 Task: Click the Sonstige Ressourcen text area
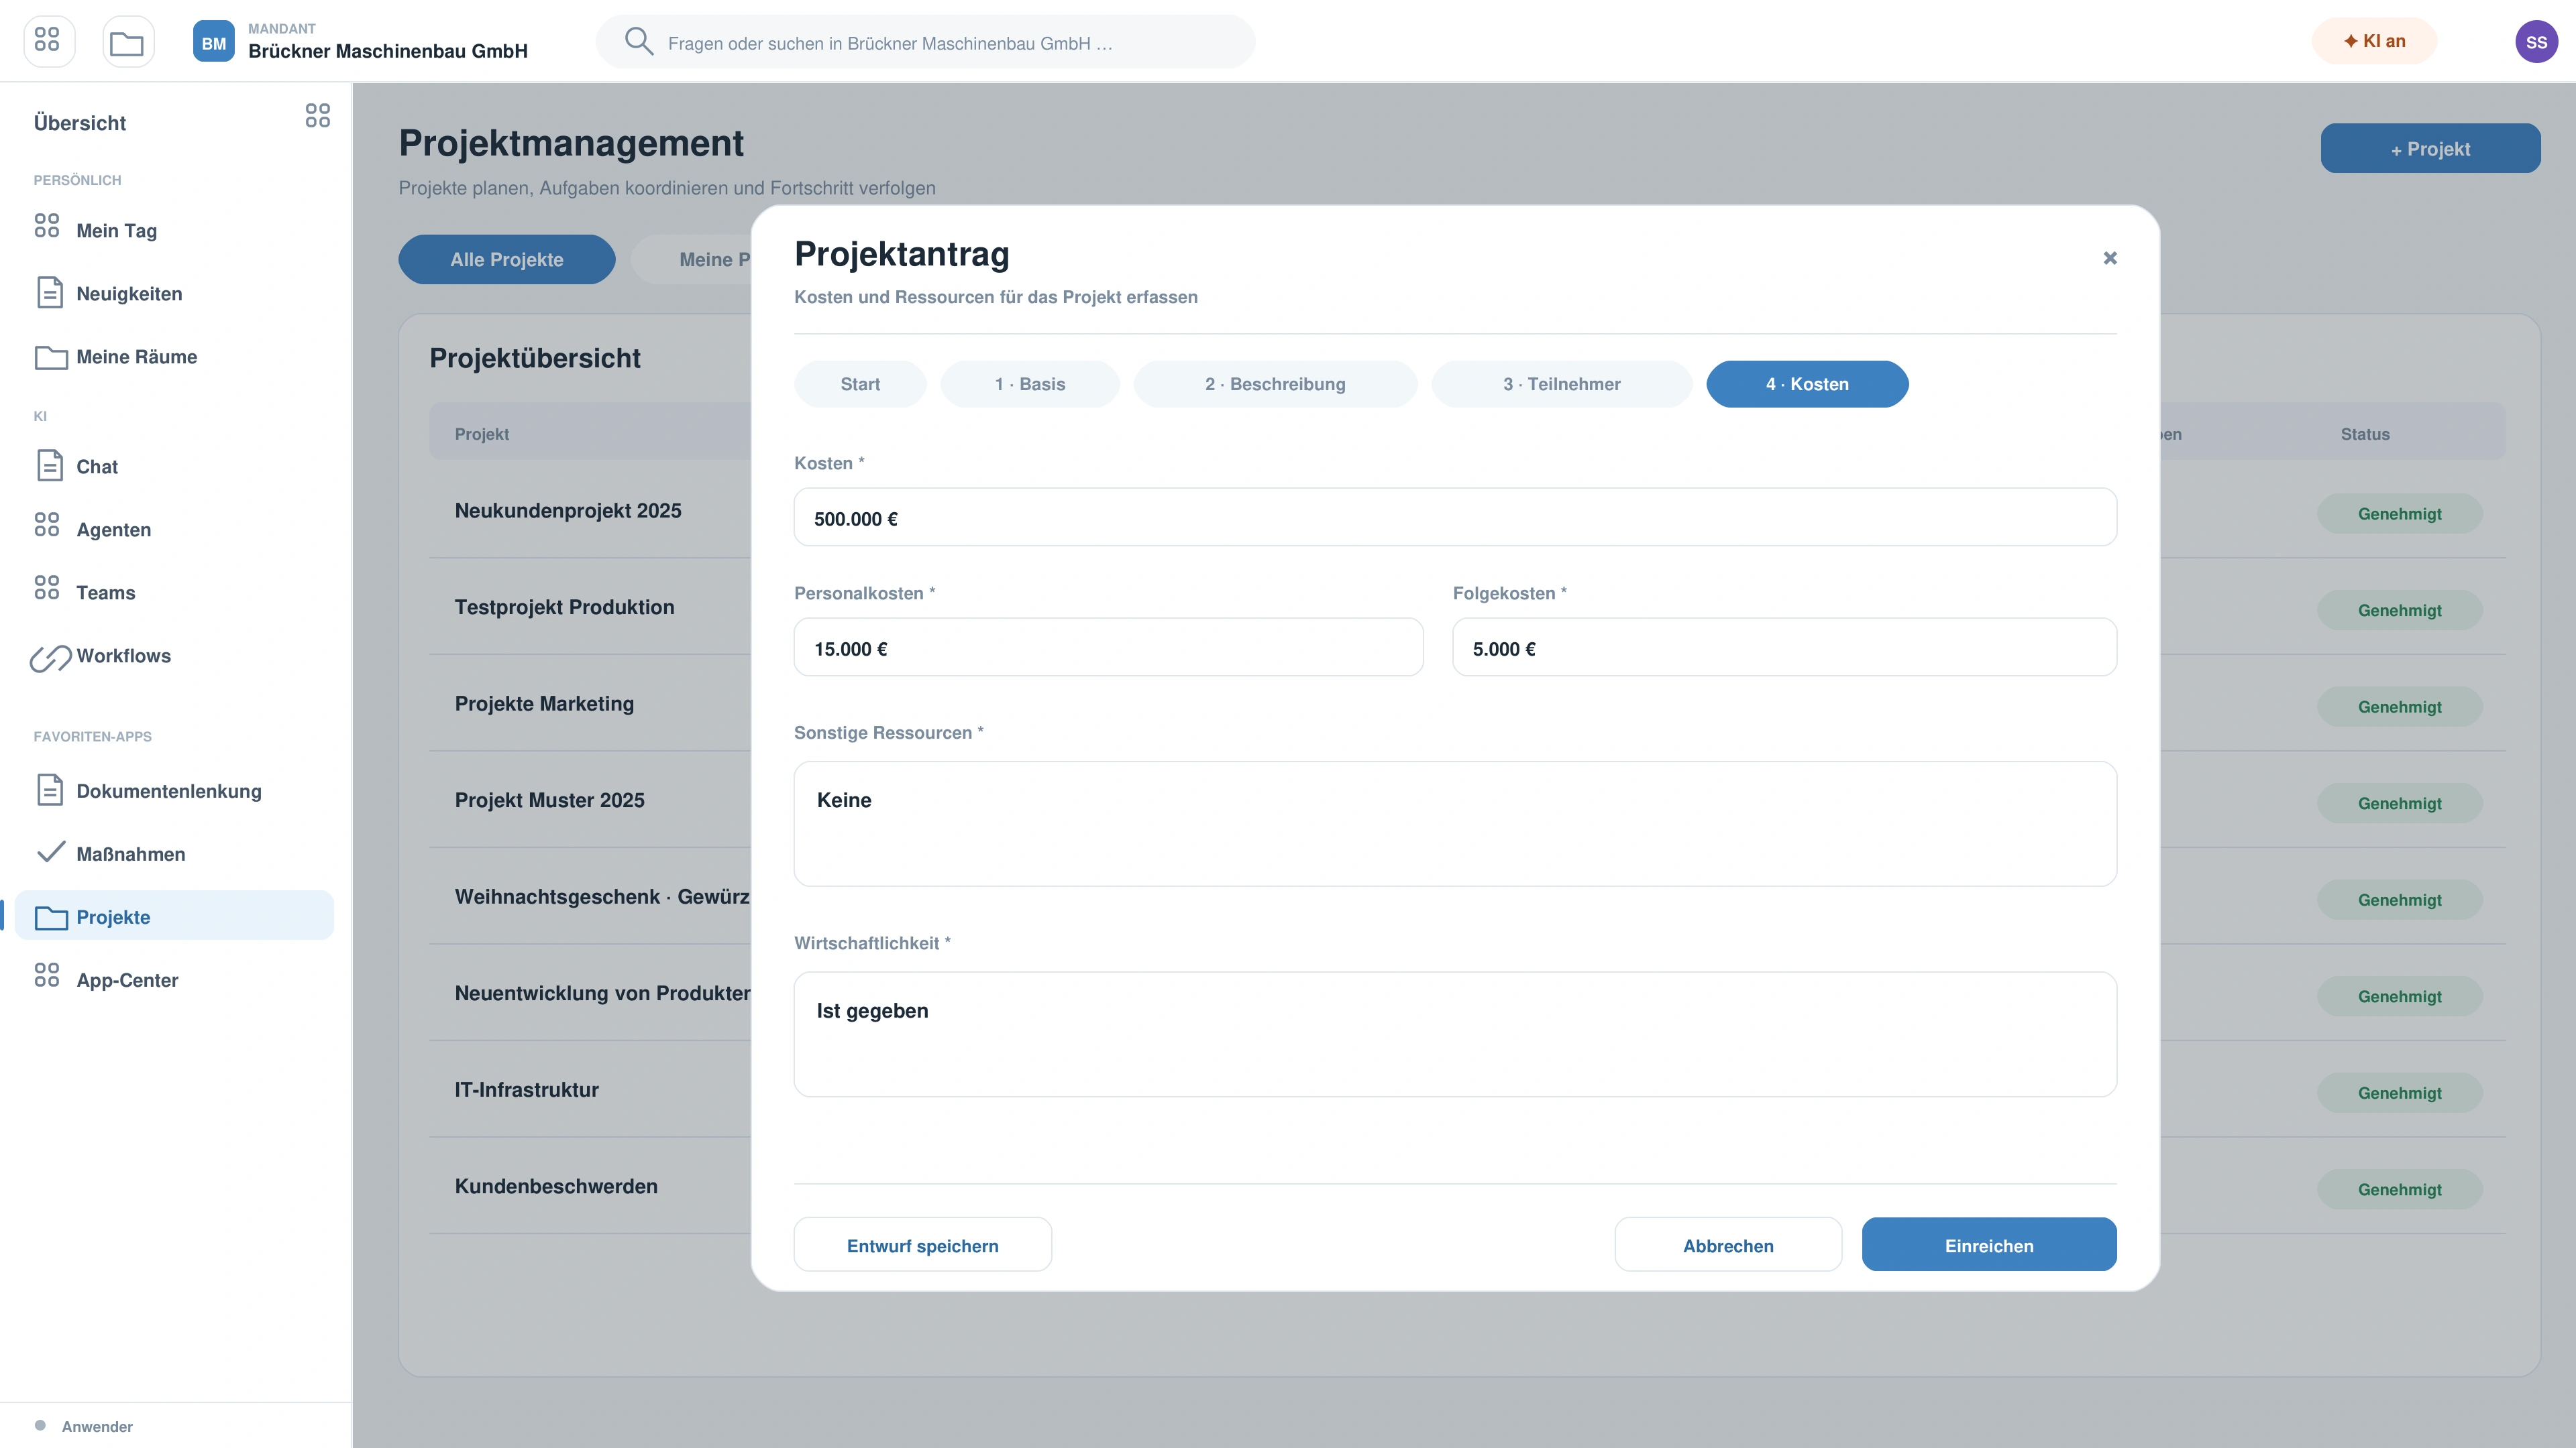pos(1454,823)
